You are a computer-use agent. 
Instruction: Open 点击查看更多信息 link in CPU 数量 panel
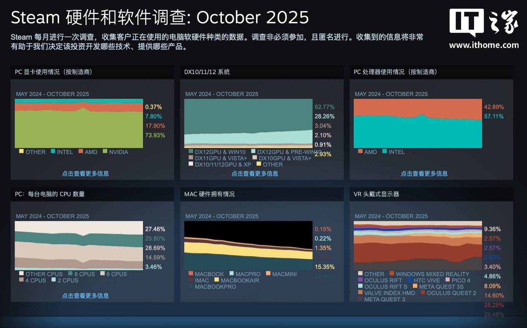pos(85,295)
